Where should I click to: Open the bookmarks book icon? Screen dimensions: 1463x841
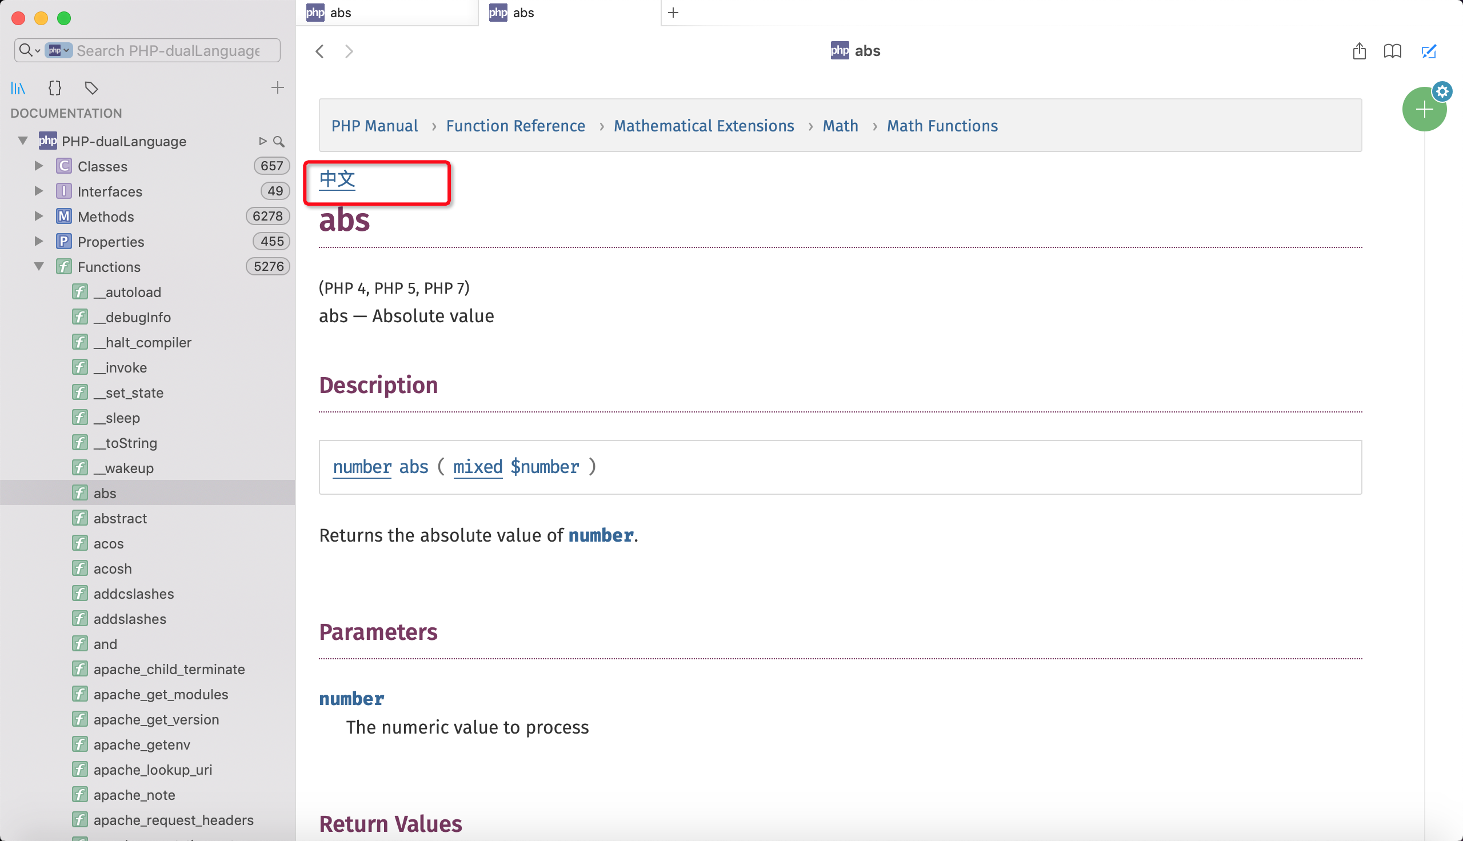click(1392, 51)
